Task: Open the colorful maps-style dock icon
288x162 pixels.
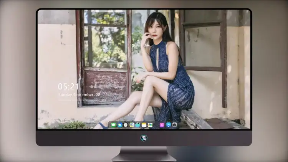Action: (x=150, y=125)
